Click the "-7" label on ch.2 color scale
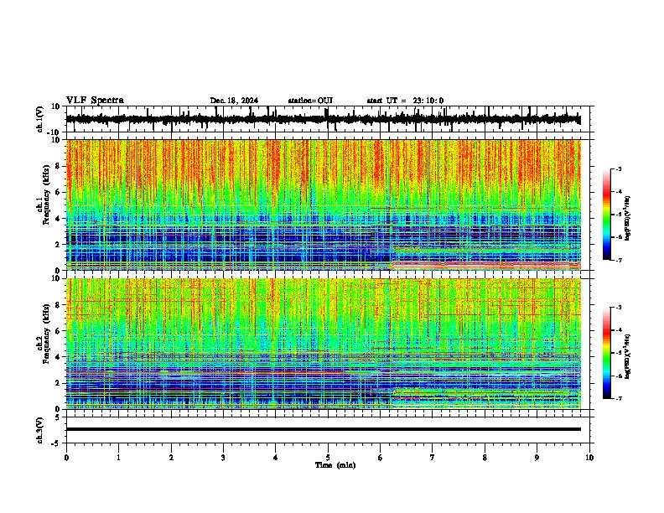This screenshot has width=664, height=513. [619, 398]
